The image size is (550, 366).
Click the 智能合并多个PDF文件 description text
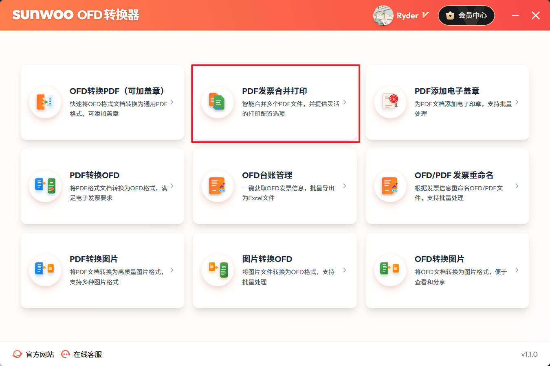(x=291, y=109)
